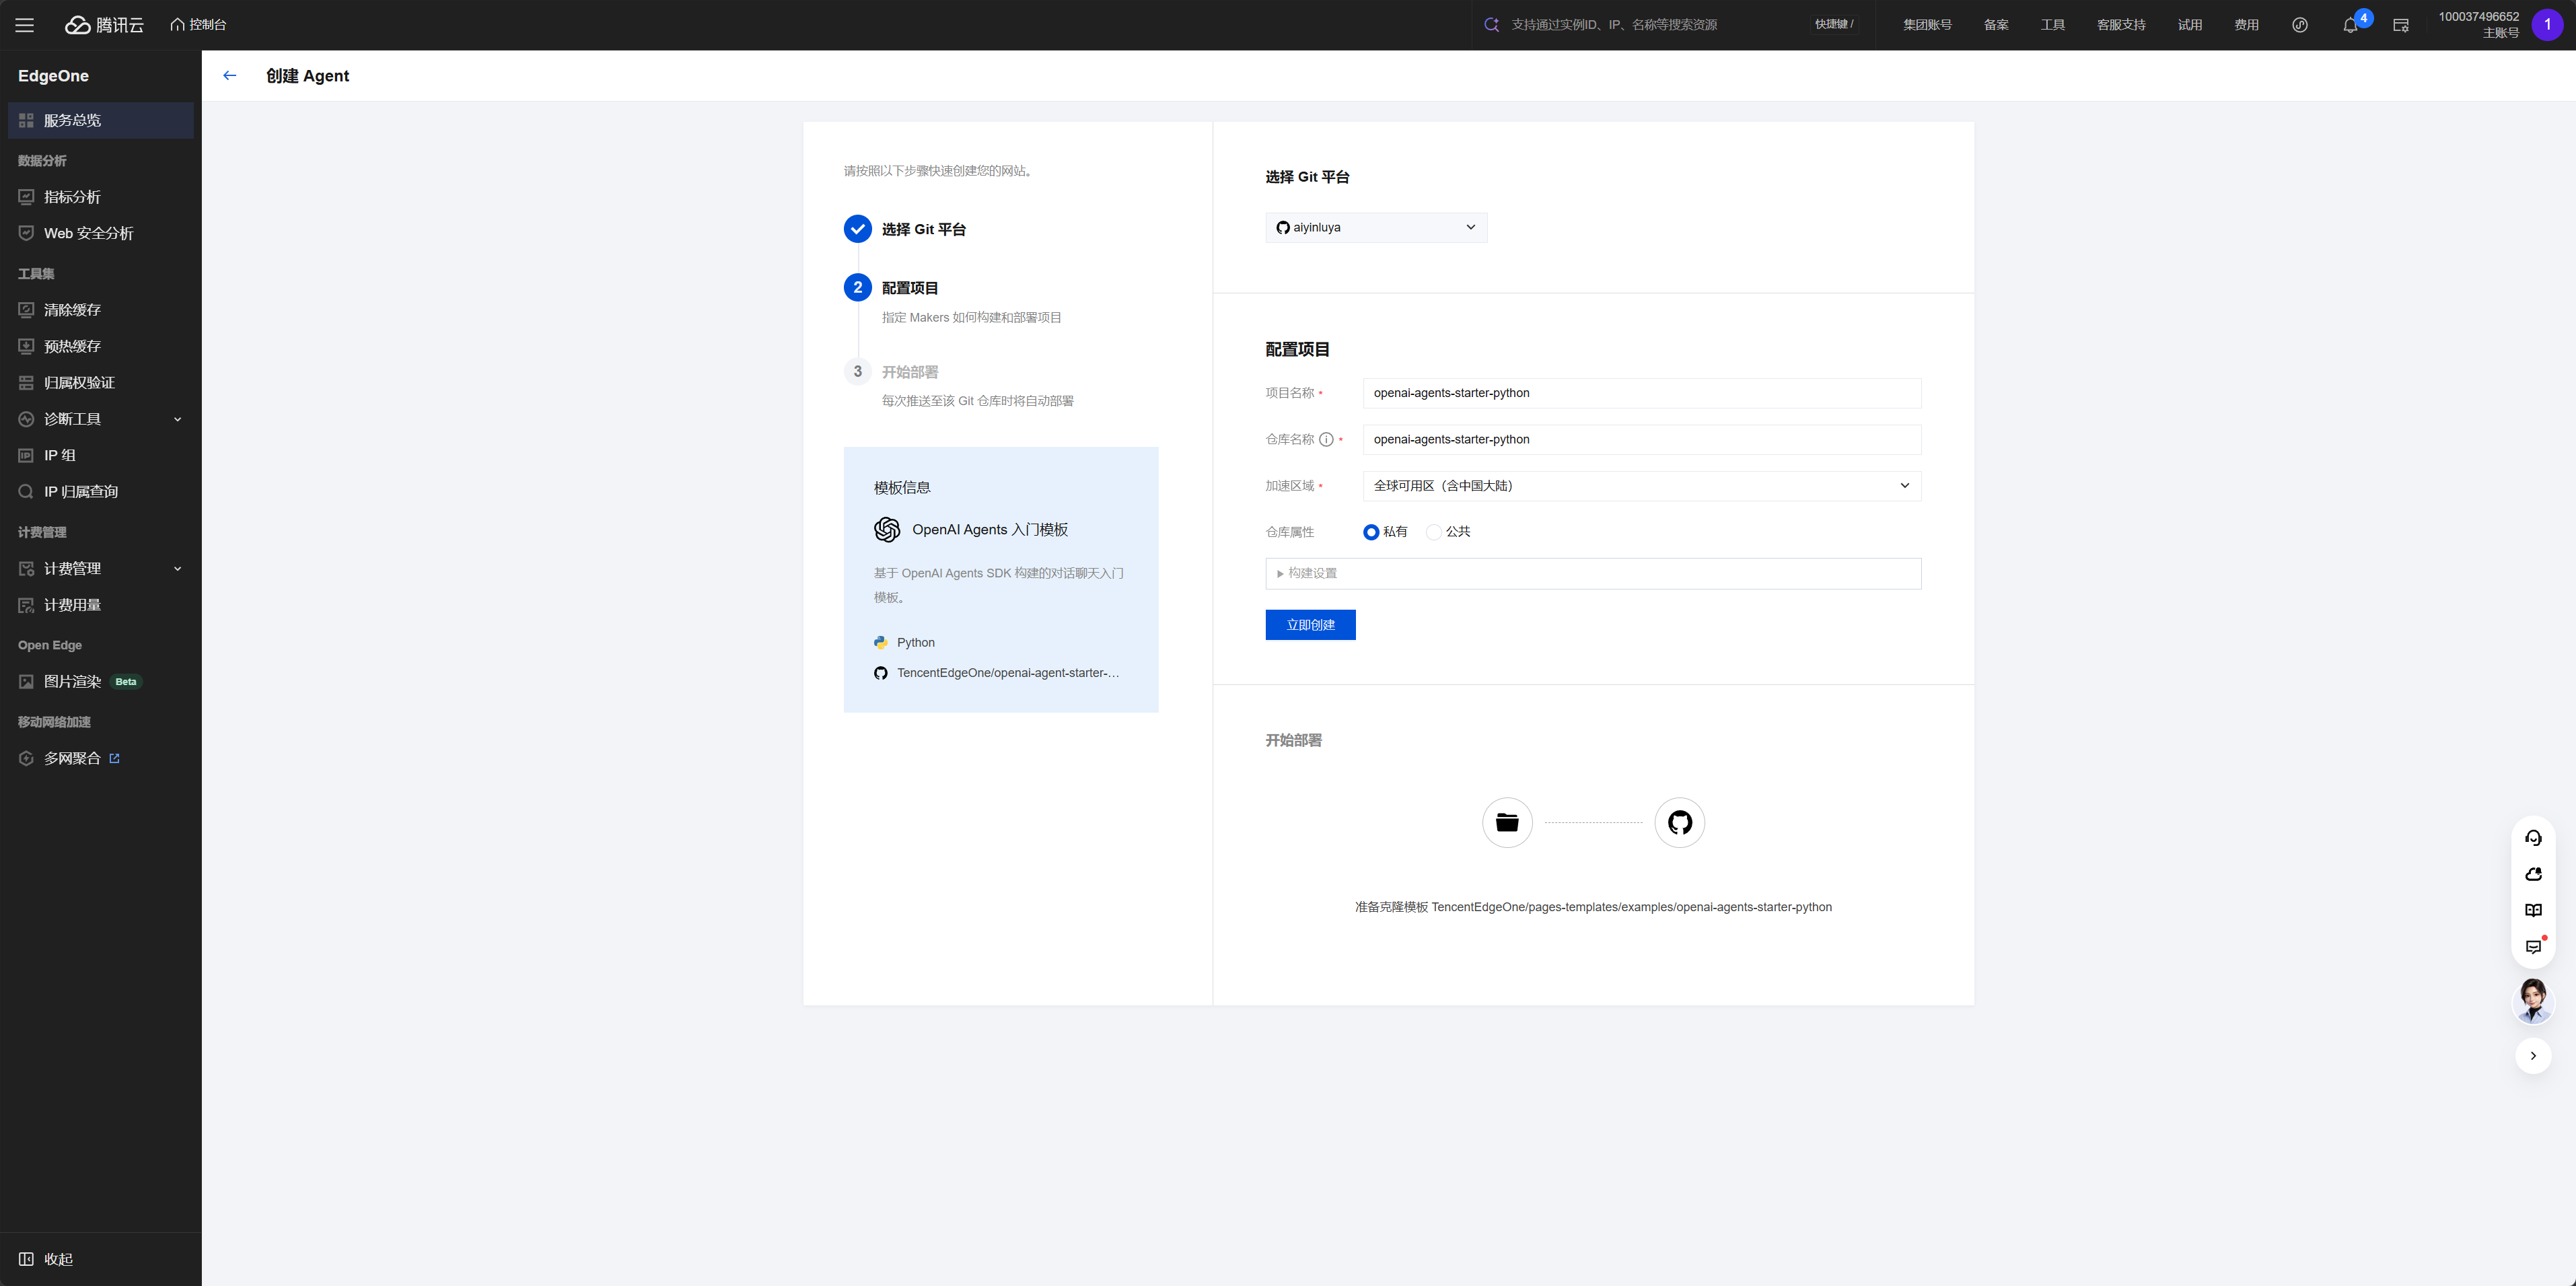Screen dimensions: 2576x1286
Task: Click the 项目名称 input field
Action: tap(1641, 393)
